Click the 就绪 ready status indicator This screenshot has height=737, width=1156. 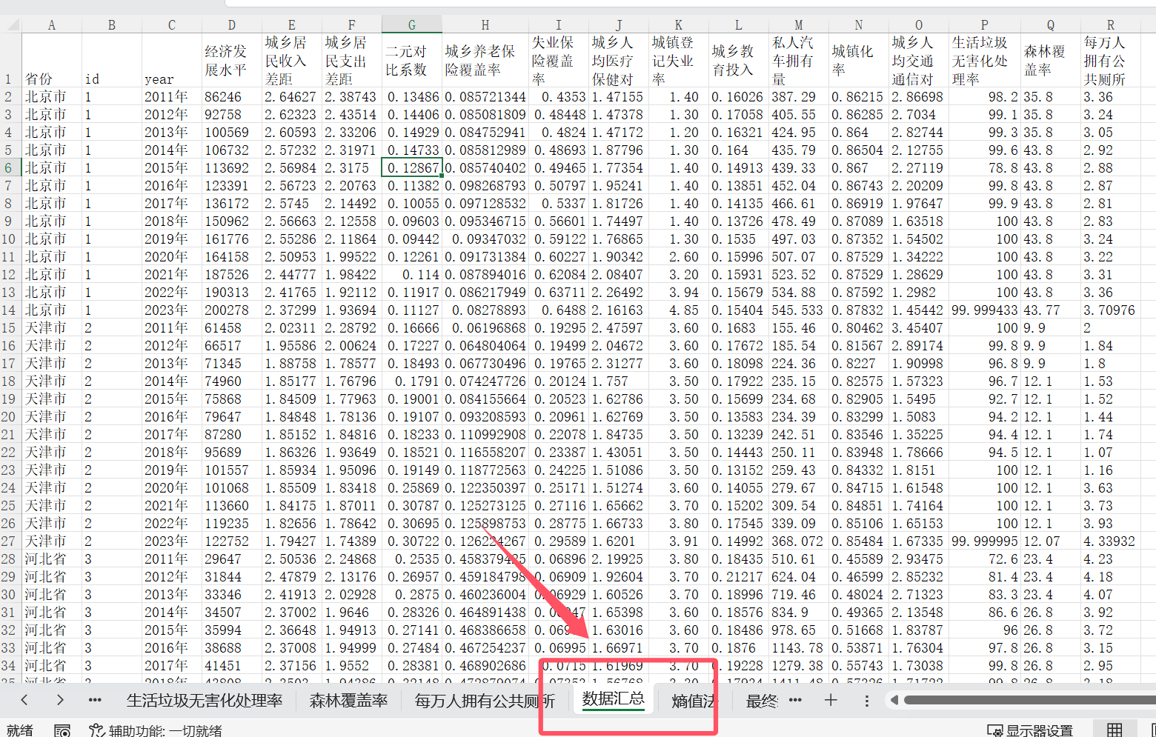click(20, 730)
